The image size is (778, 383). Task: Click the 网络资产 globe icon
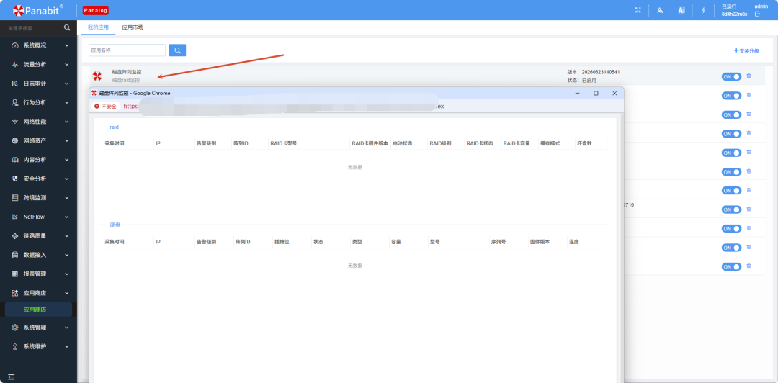click(15, 140)
